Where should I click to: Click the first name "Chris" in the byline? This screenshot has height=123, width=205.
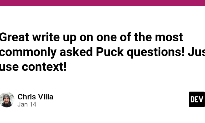[27, 97]
